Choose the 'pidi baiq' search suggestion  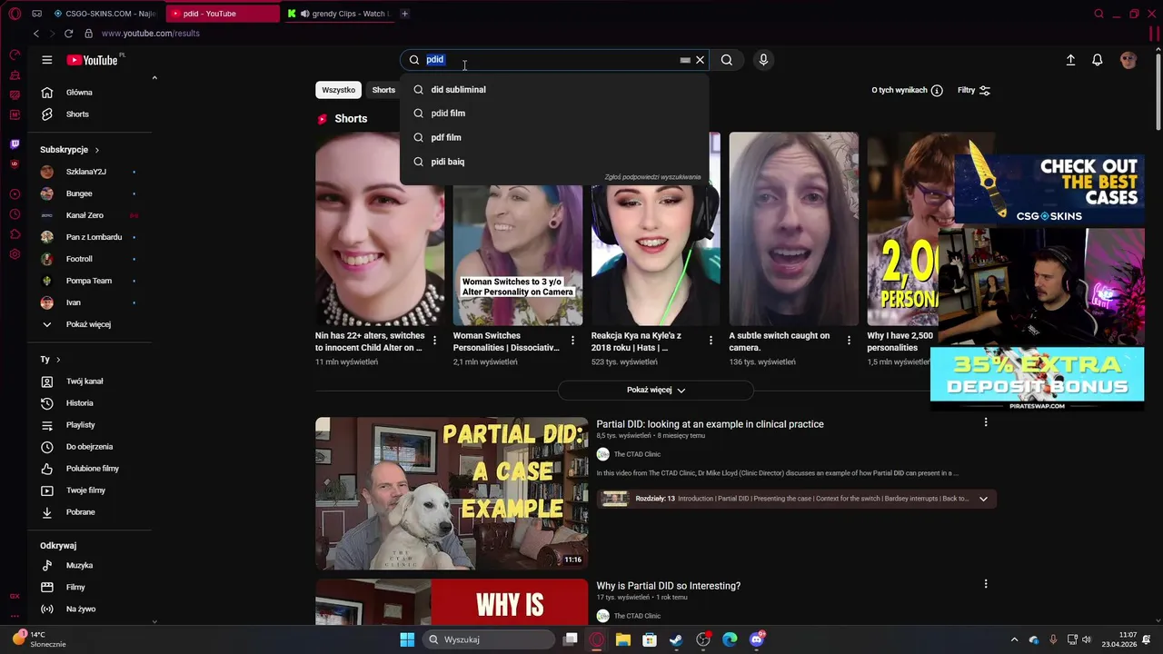(x=554, y=162)
